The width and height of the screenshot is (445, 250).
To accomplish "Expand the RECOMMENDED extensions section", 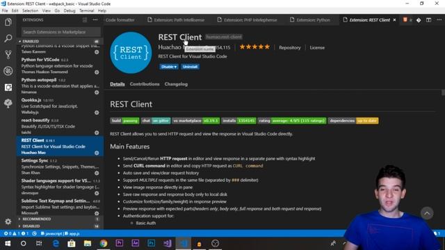I will [x=36, y=219].
